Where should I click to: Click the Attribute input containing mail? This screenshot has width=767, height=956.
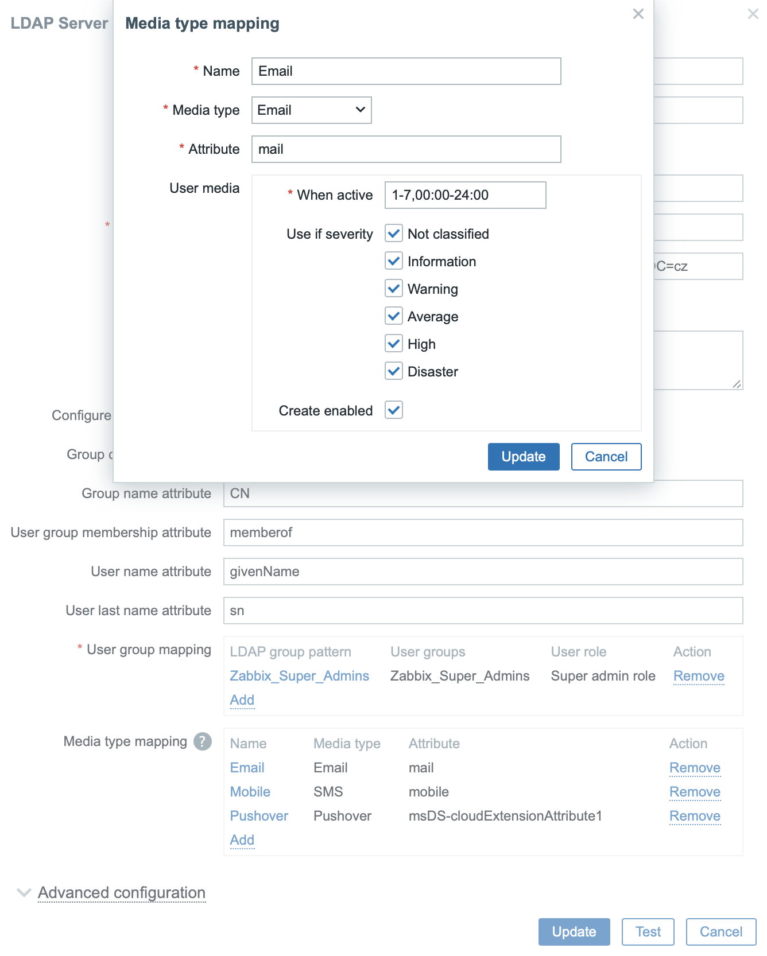click(x=406, y=149)
